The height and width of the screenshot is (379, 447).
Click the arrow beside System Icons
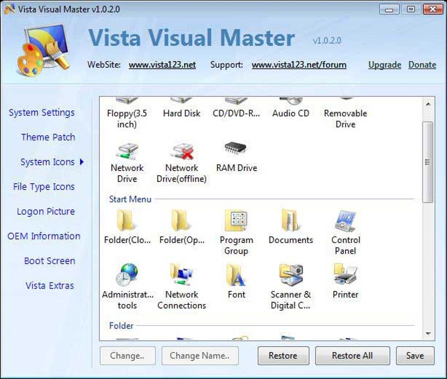click(82, 162)
